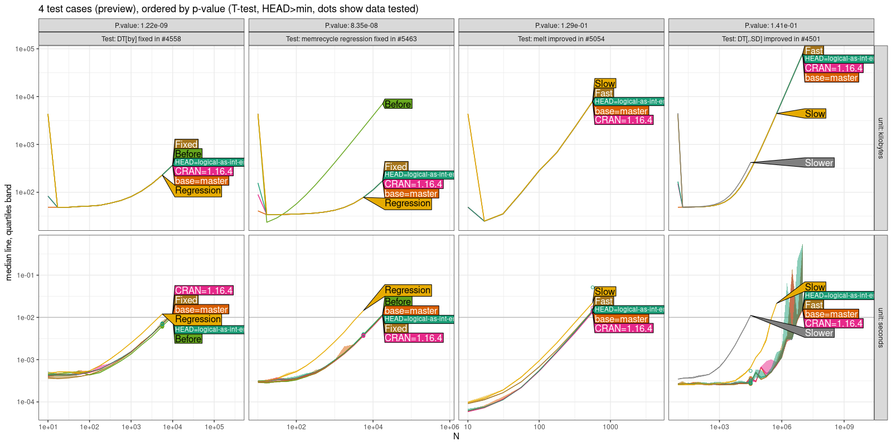Click x-axis tick '100' under melt panel
The image size is (892, 446).
click(539, 427)
